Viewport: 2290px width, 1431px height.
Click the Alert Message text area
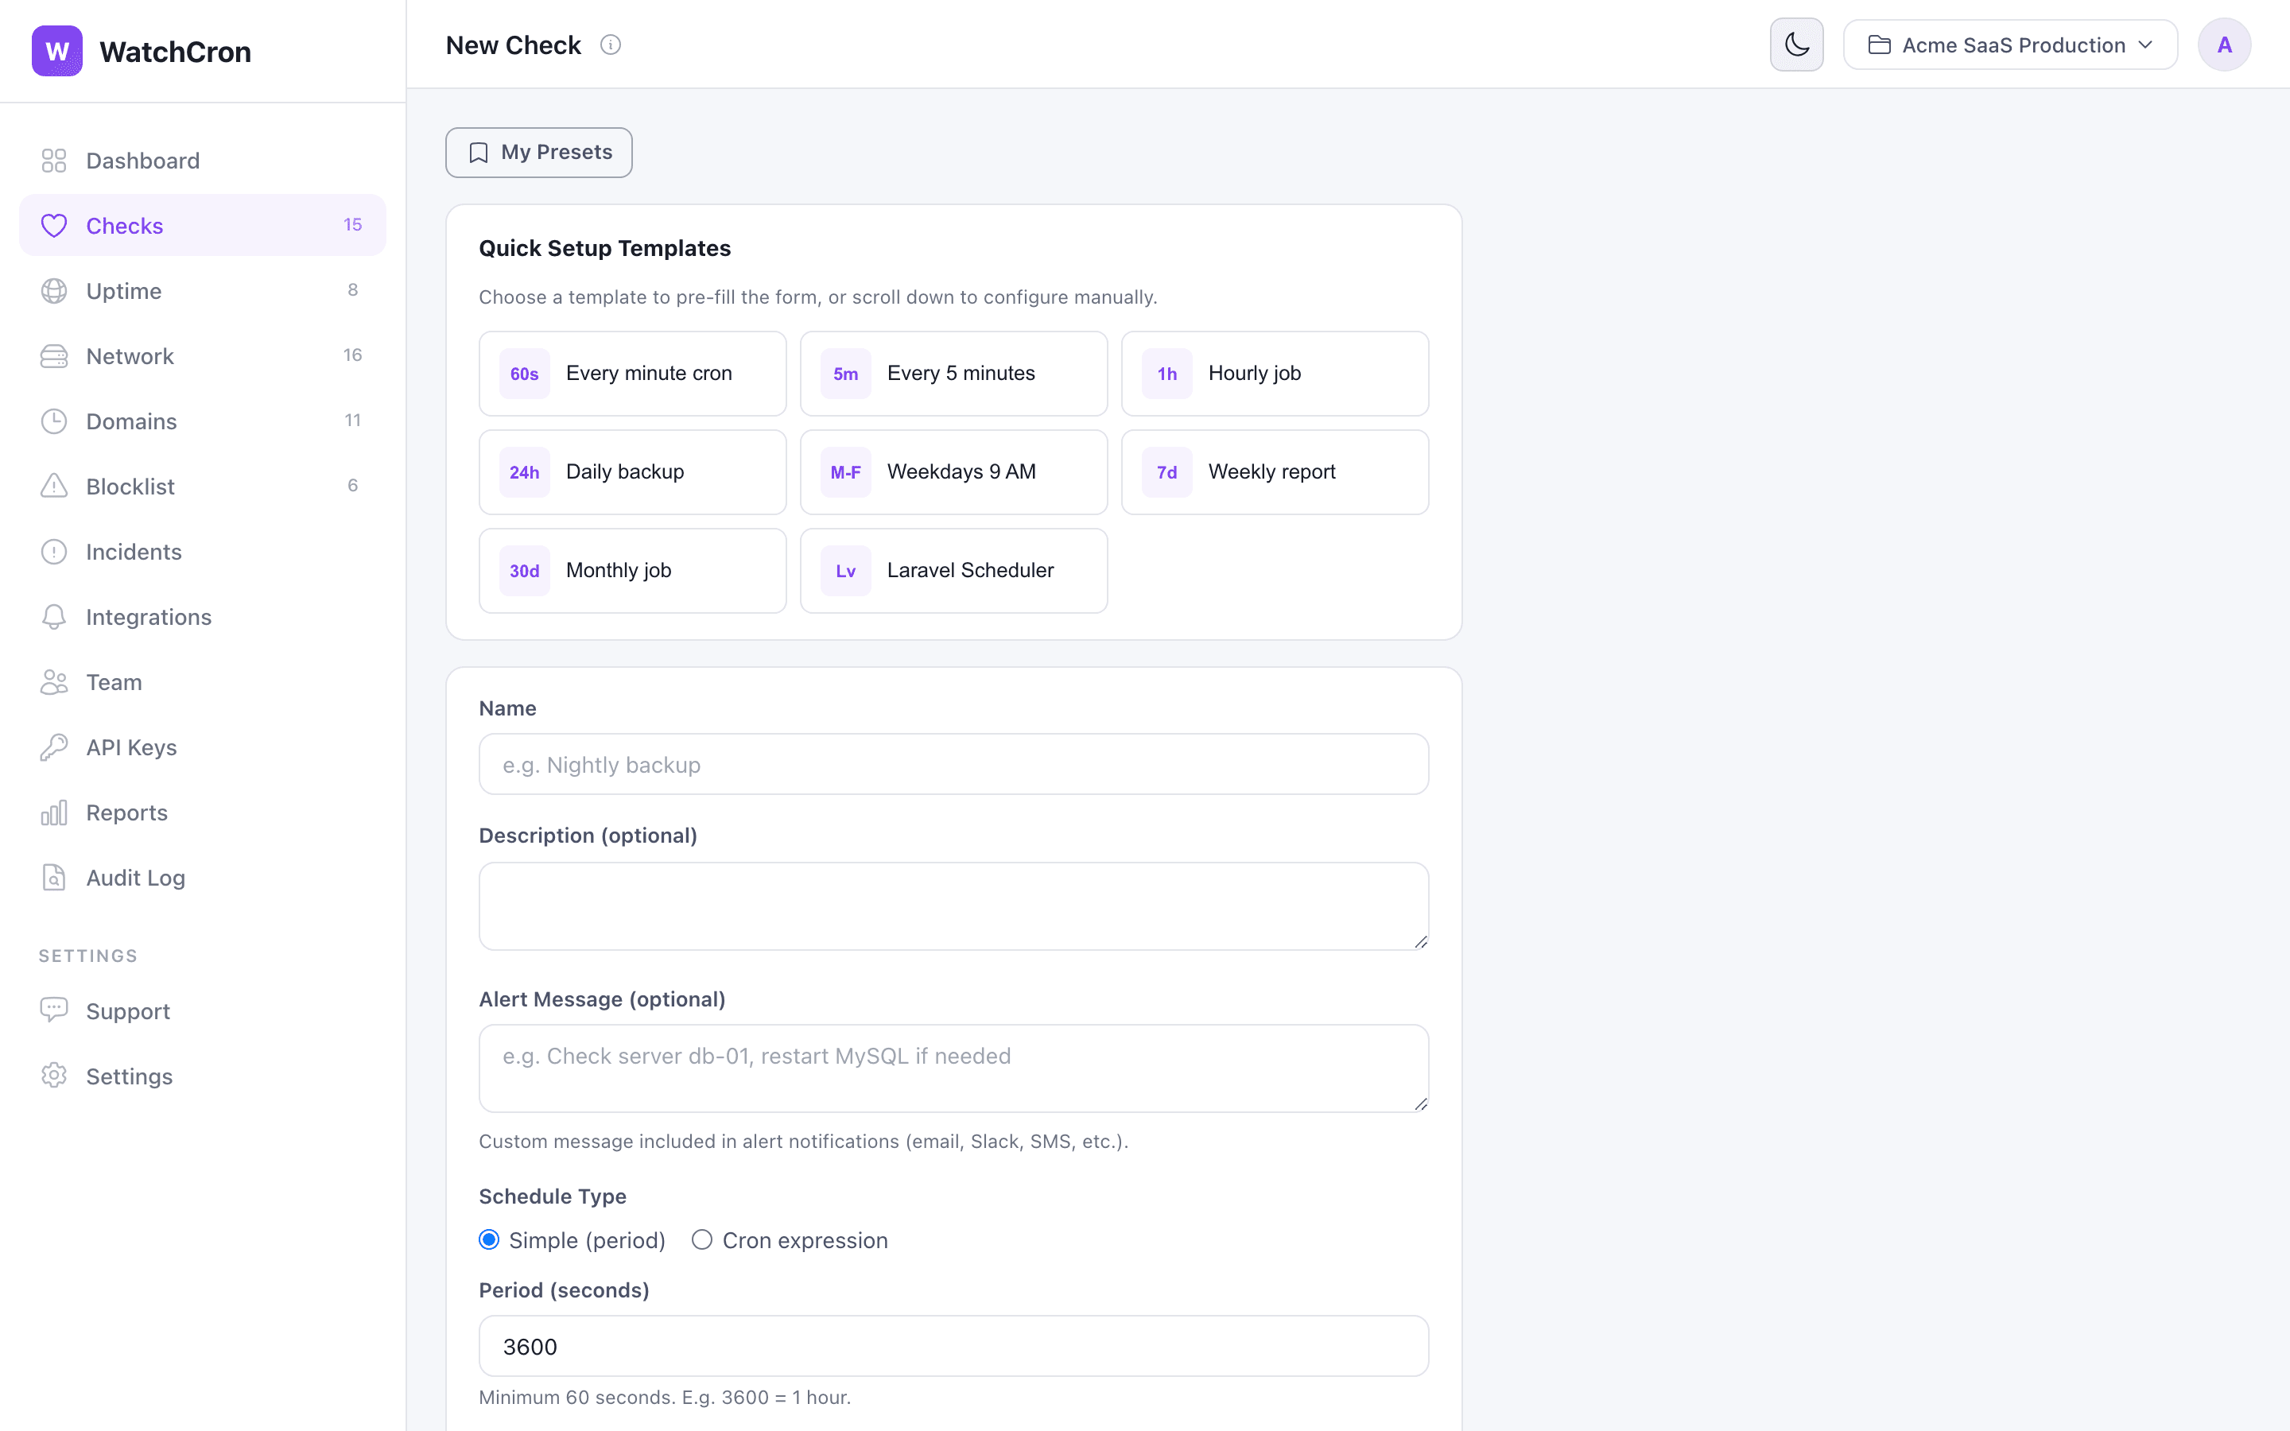coord(953,1068)
